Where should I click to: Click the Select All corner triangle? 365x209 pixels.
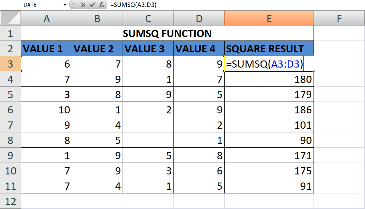(11, 19)
